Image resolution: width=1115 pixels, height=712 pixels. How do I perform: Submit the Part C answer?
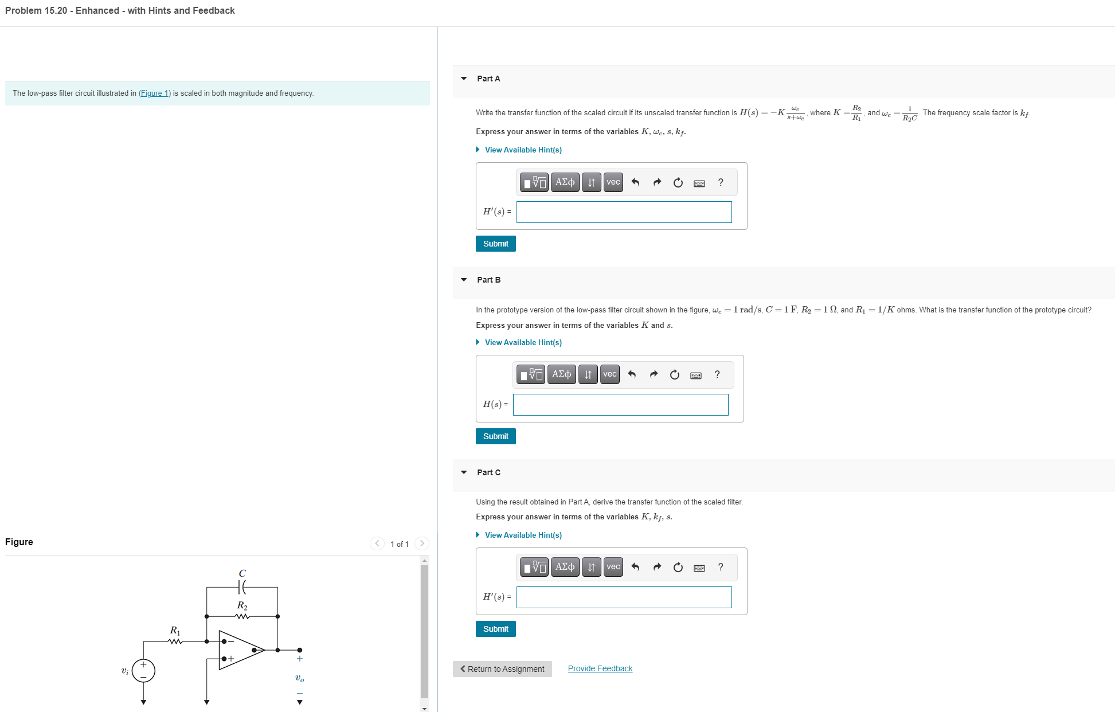(495, 629)
